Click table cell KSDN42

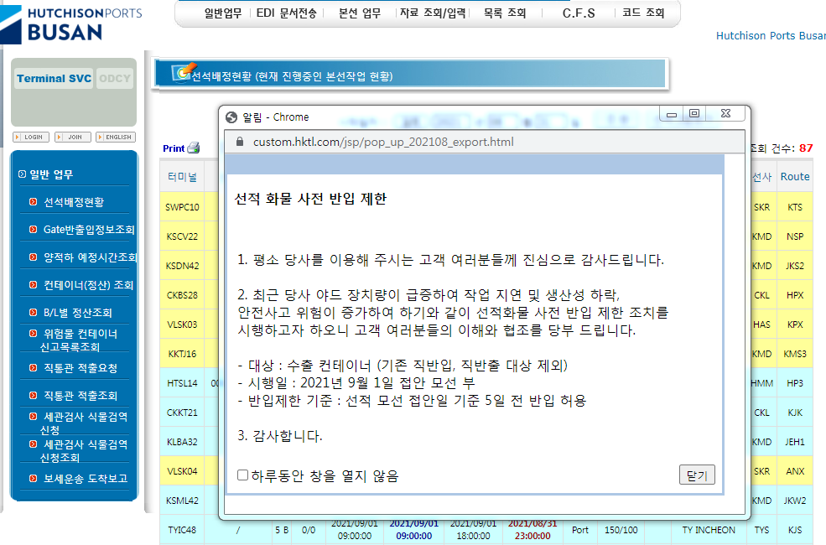coord(182,266)
